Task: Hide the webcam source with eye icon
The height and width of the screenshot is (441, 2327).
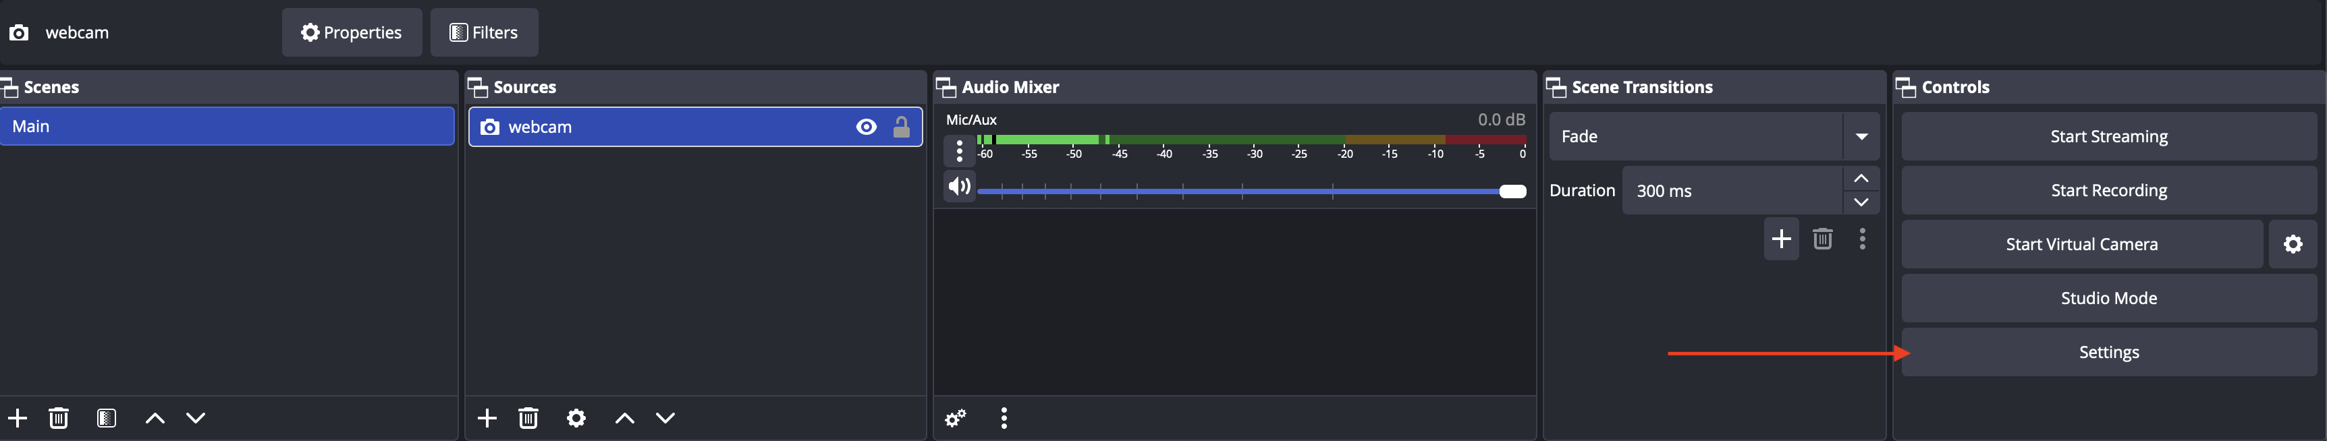Action: (865, 127)
